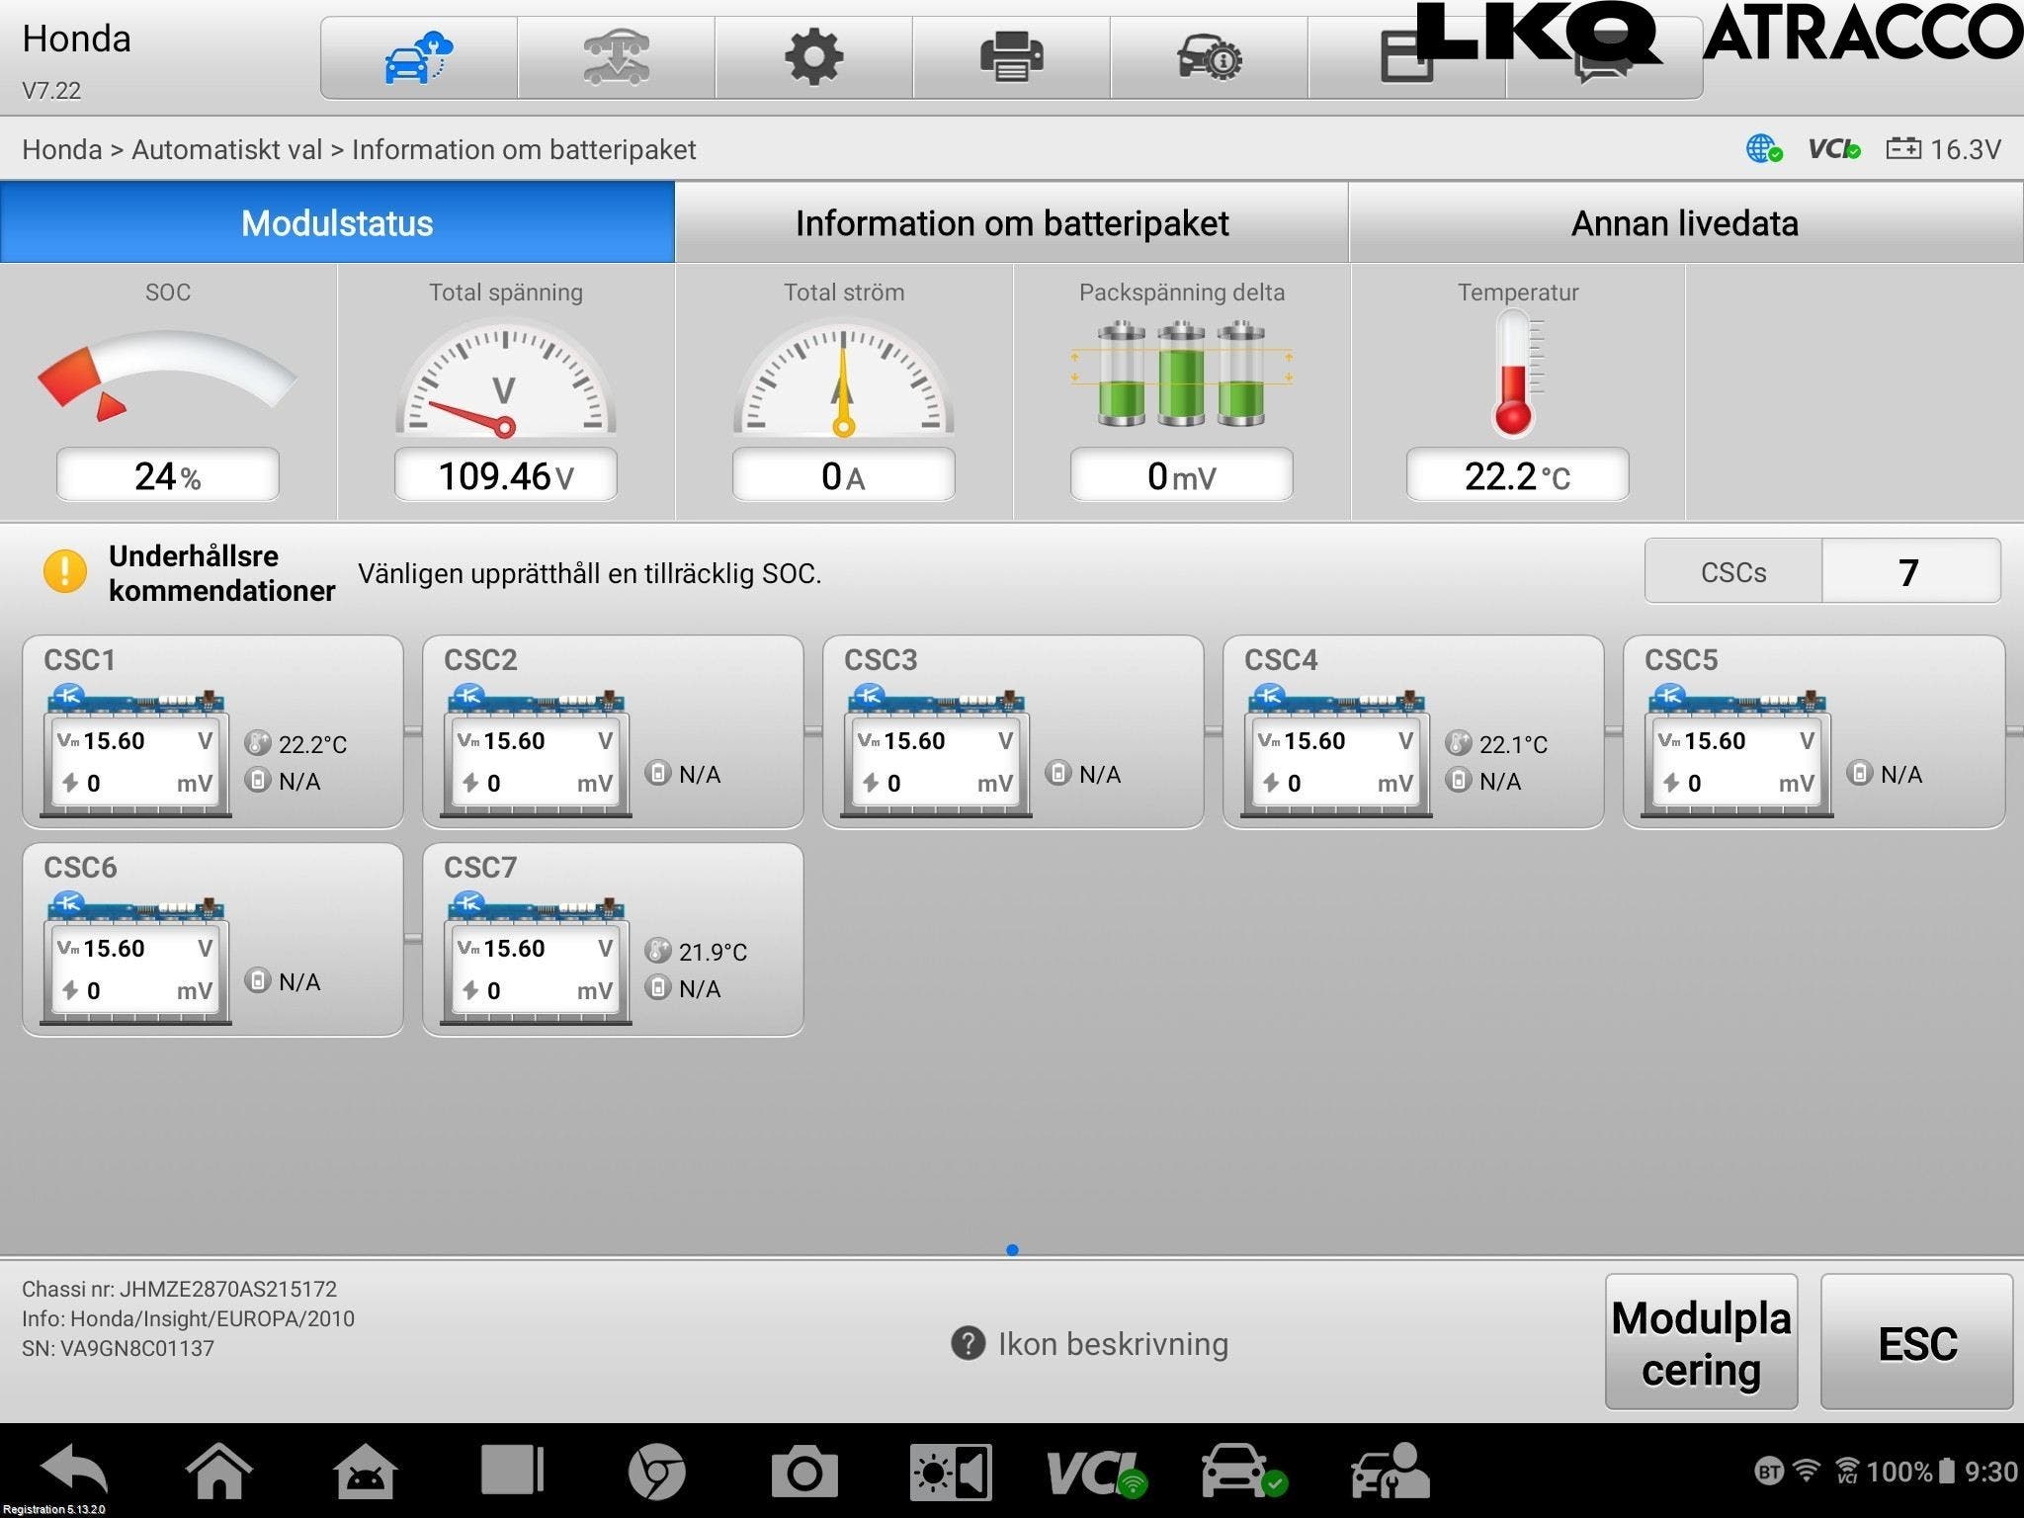Click the total voltage value 109.46V
Image resolution: width=2024 pixels, height=1518 pixels.
[505, 475]
